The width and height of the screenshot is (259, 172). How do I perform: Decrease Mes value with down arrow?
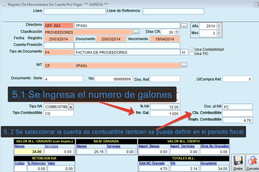[x=219, y=35]
